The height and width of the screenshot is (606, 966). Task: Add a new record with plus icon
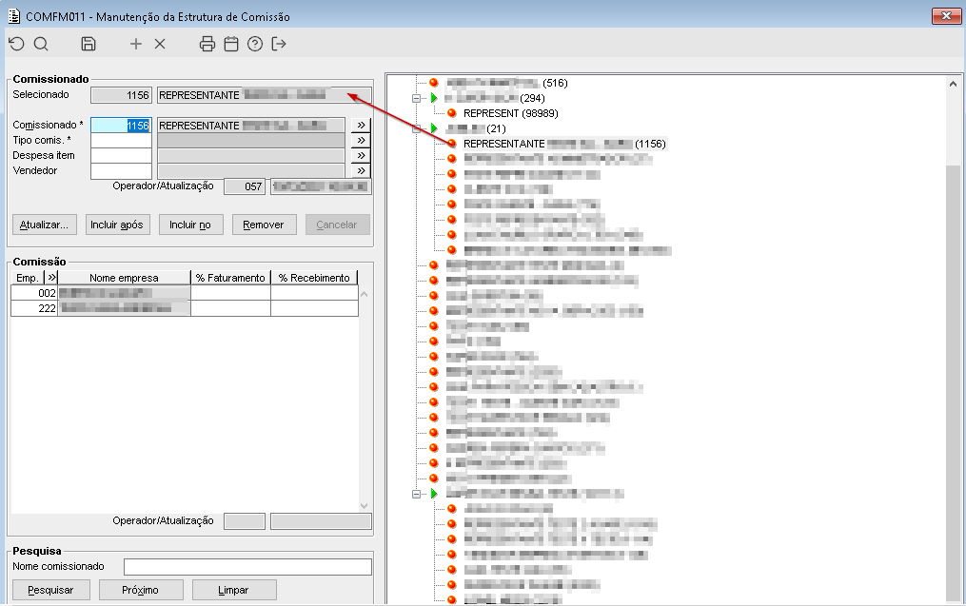[x=135, y=44]
